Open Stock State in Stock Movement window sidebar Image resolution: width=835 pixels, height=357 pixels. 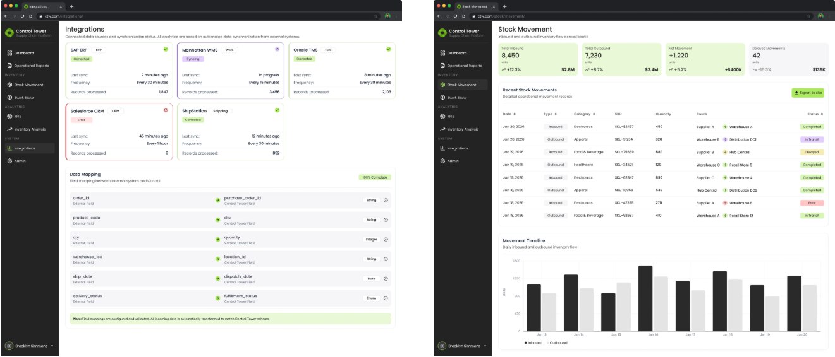(x=456, y=97)
